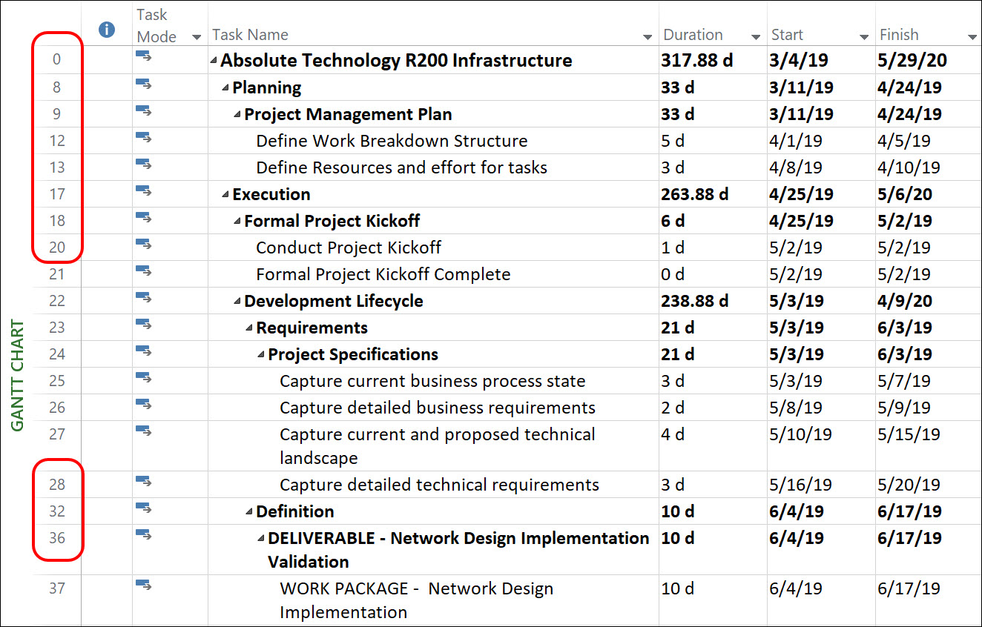Viewport: 982px width, 627px height.
Task: Open the Duration column filter dropdown
Action: click(x=756, y=37)
